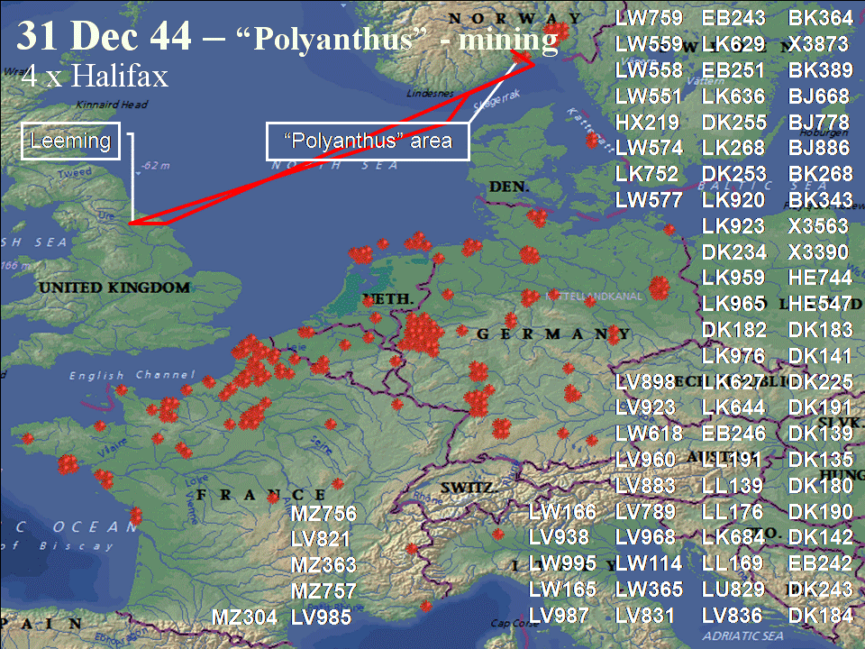Select serial DK225

tap(820, 381)
